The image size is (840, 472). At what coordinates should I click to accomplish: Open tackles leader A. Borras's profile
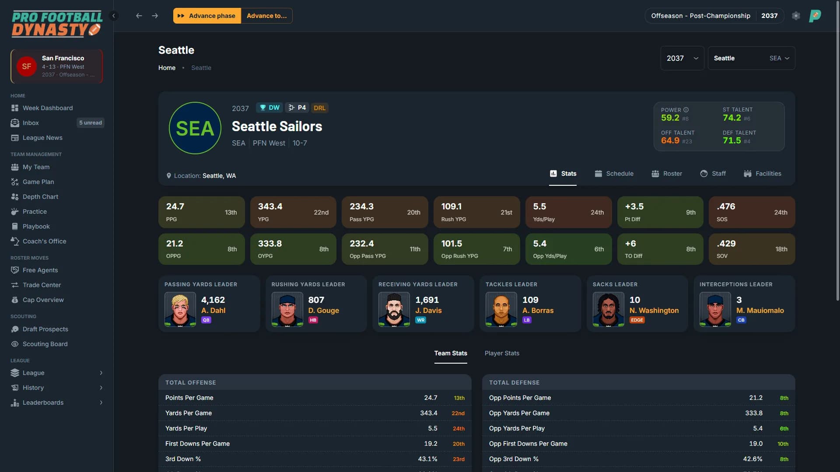tap(538, 310)
